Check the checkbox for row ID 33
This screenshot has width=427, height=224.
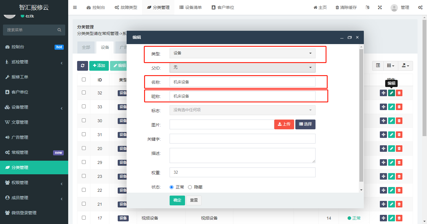point(84,106)
